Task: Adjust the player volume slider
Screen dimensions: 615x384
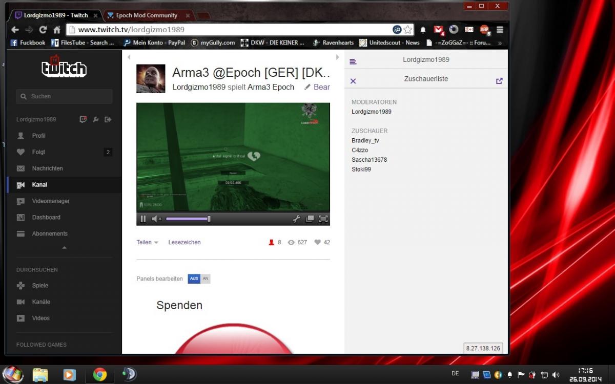Action: pos(188,219)
